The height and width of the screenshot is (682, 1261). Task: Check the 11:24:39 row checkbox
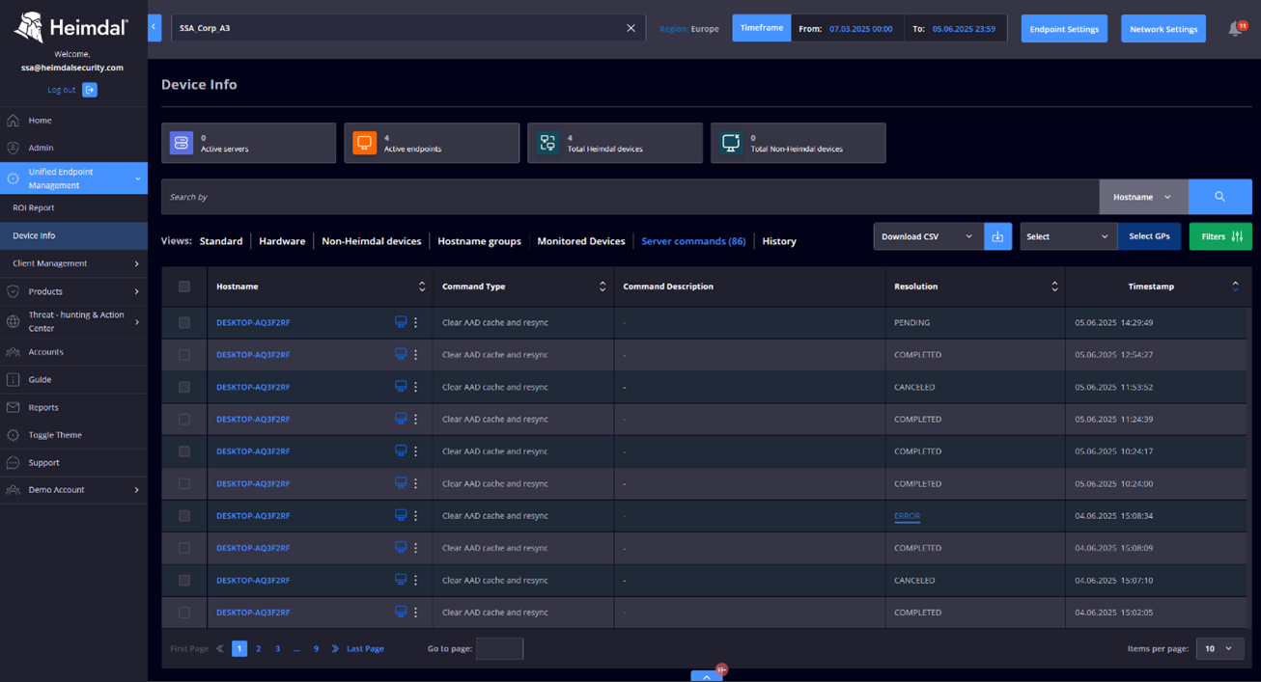pyautogui.click(x=184, y=420)
